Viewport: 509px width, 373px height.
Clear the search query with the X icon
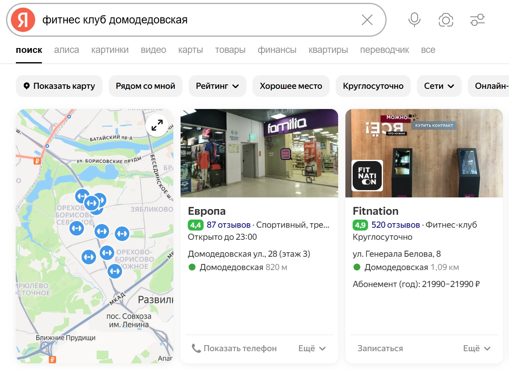coord(367,20)
